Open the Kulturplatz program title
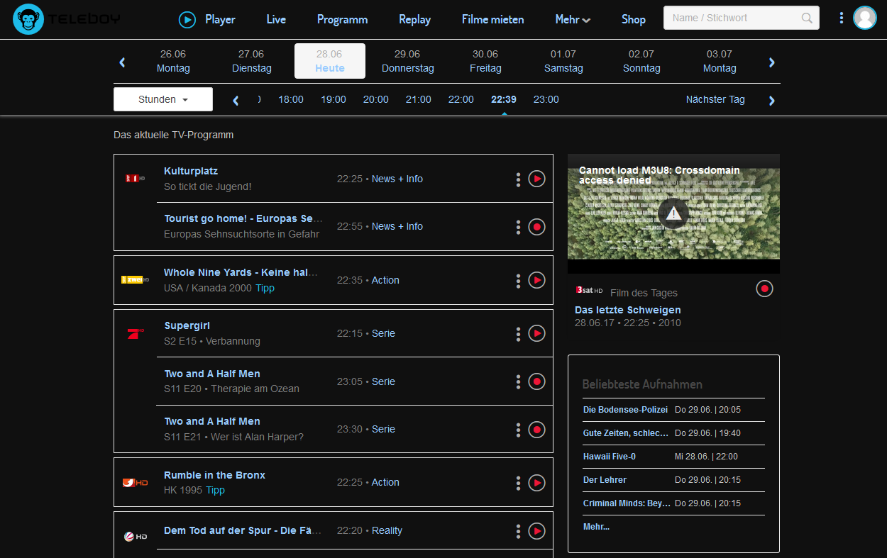 pyautogui.click(x=191, y=171)
